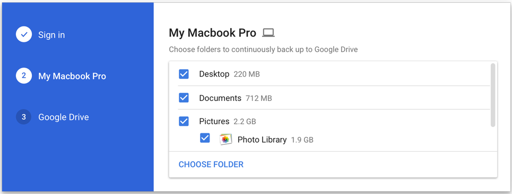The width and height of the screenshot is (512, 194).
Task: Select My Macbook Pro step in sidebar
Action: tap(72, 76)
